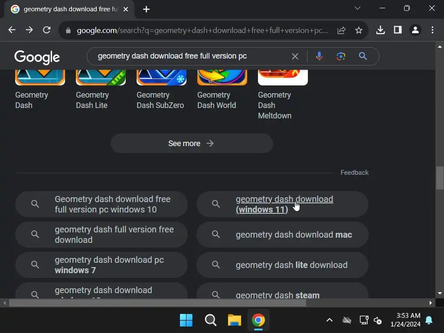Reload the current page
The image size is (444, 333).
(x=47, y=30)
